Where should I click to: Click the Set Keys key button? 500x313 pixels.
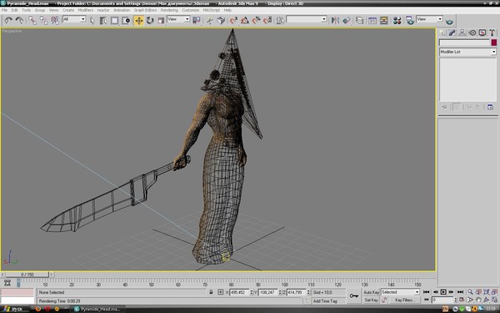tap(353, 295)
